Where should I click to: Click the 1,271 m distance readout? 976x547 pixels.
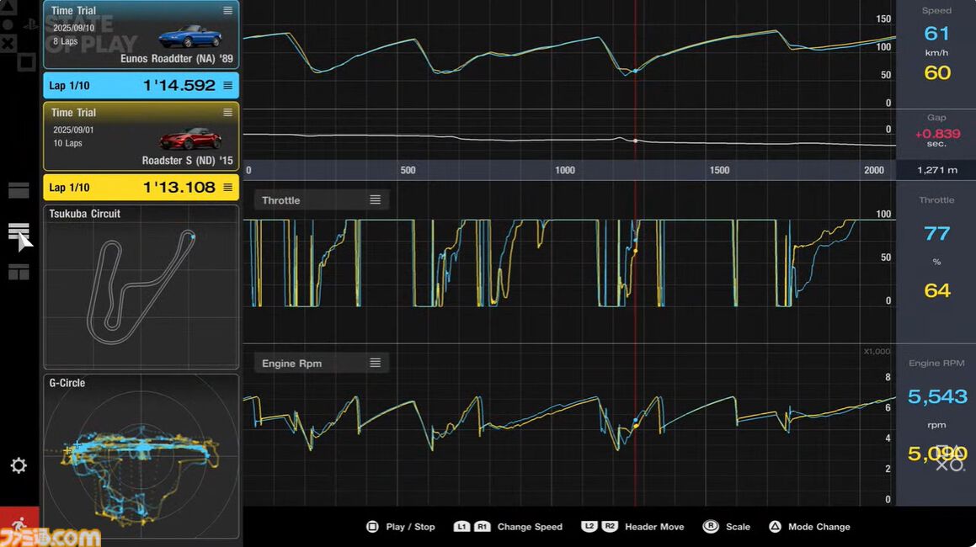[936, 170]
